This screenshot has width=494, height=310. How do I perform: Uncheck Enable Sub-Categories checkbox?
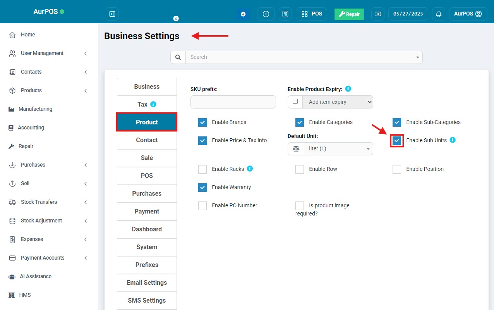(x=397, y=122)
